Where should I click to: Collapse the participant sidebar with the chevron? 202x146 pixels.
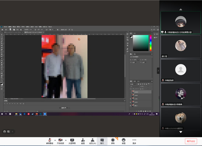pyautogui.click(x=158, y=71)
